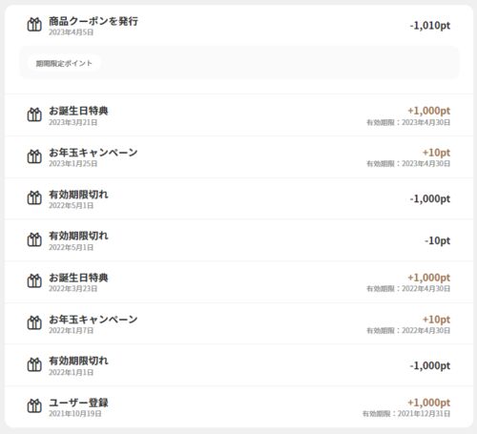Click +1,000pt amount expiring 2023年4月30日
This screenshot has width=477, height=434.
pyautogui.click(x=429, y=111)
